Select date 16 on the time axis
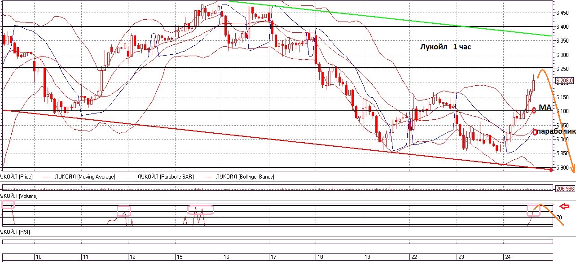Viewport: 576px width, 262px height. (x=226, y=258)
